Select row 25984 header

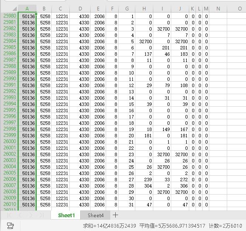click(10, 41)
